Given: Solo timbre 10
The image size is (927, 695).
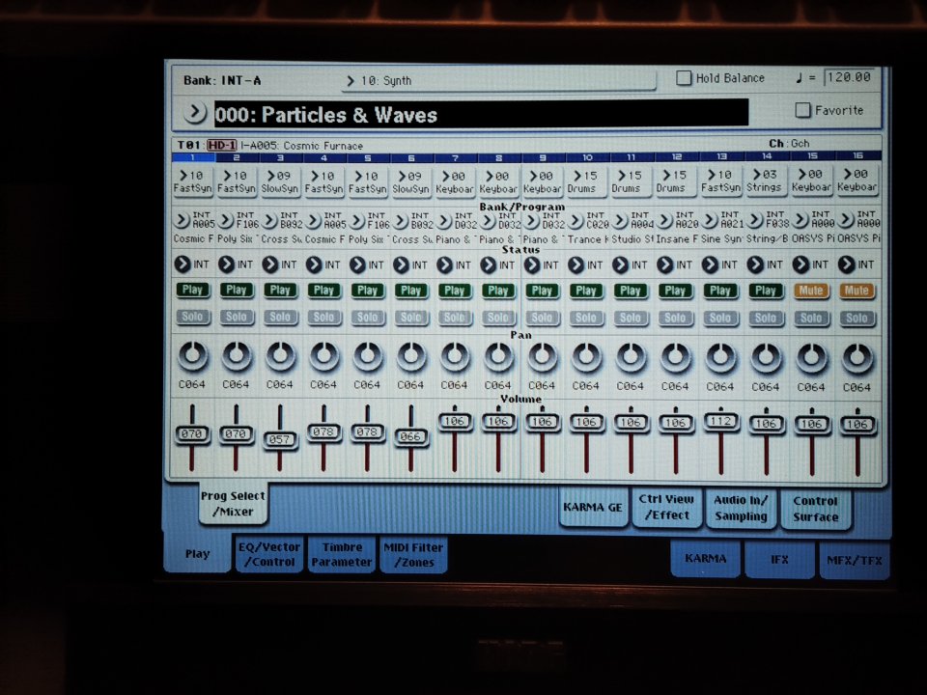Looking at the screenshot, I should tap(586, 318).
